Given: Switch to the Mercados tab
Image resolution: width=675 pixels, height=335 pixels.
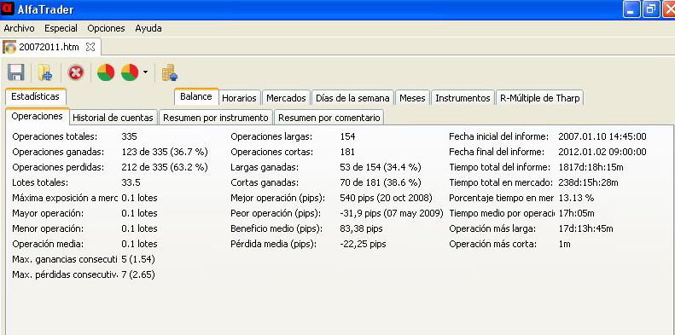Looking at the screenshot, I should click(286, 98).
